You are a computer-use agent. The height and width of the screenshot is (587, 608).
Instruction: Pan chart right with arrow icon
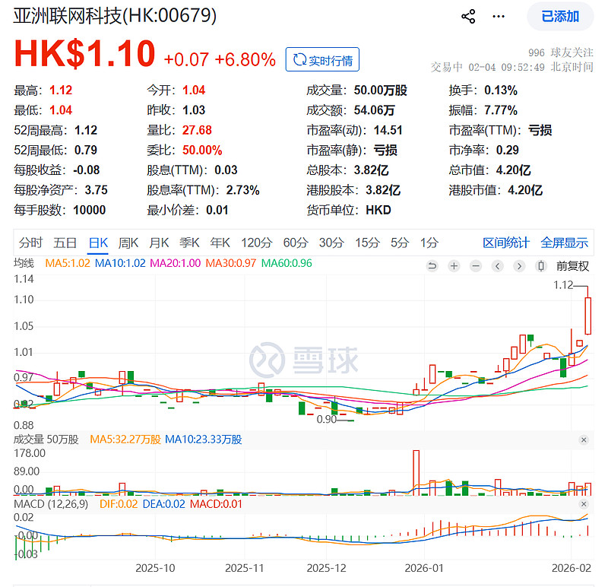[519, 266]
